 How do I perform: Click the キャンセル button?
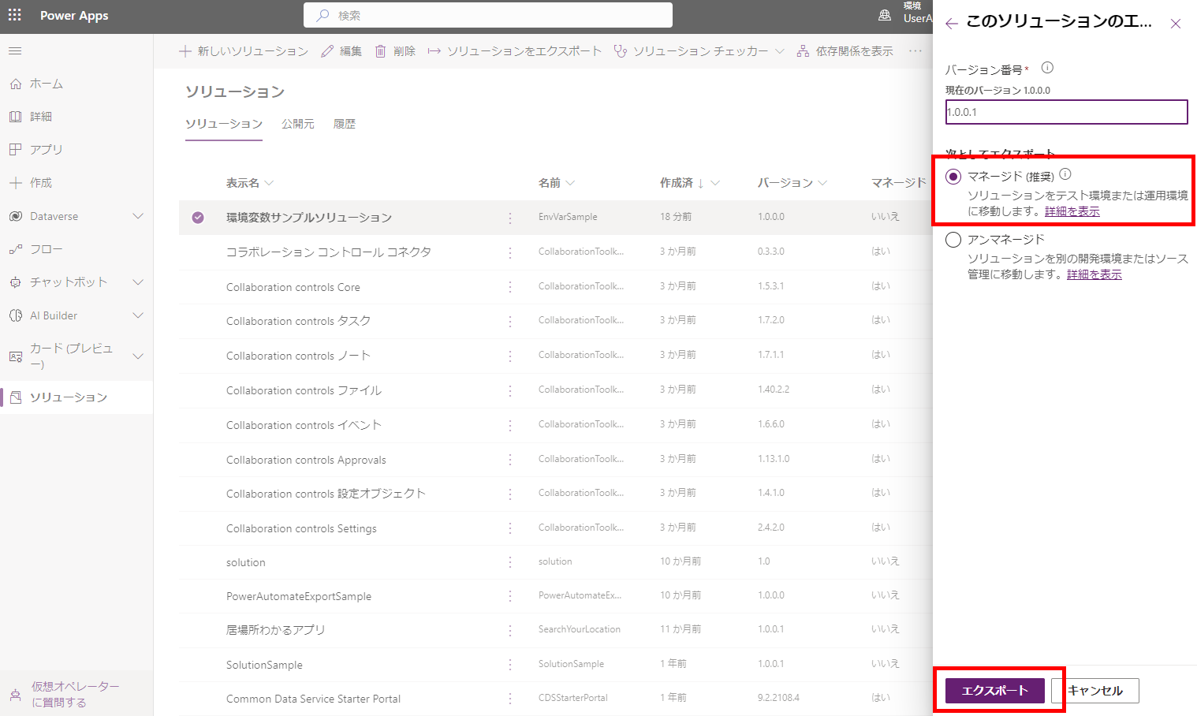coord(1095,691)
